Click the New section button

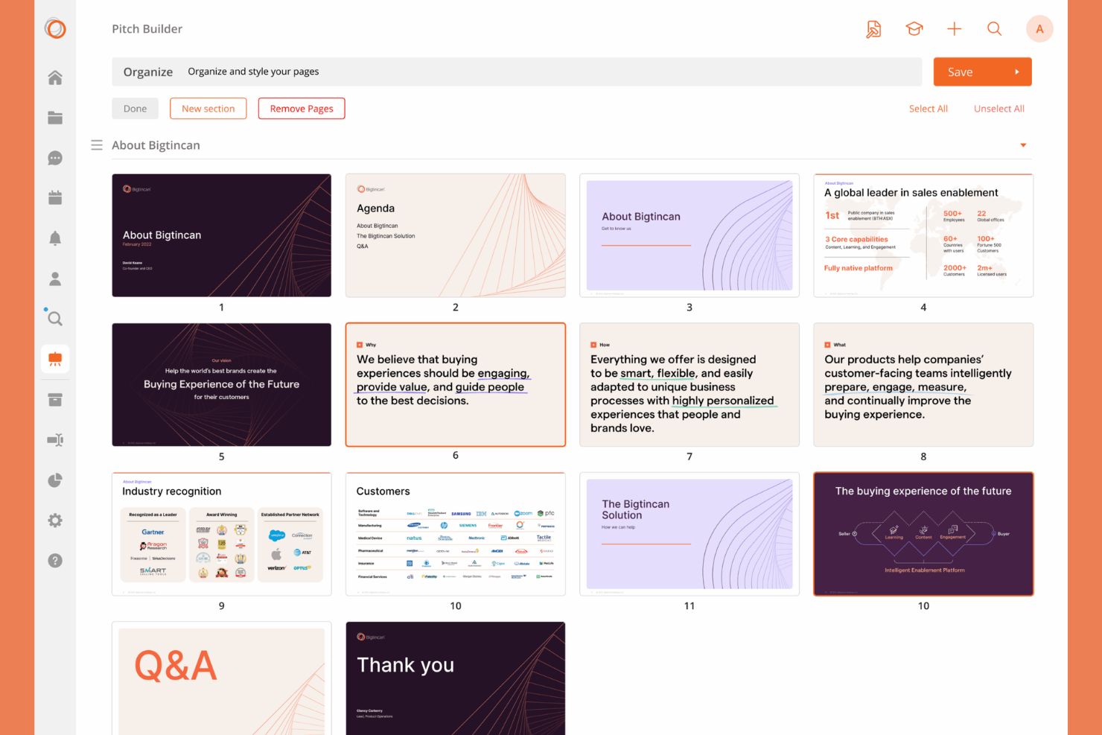[208, 109]
